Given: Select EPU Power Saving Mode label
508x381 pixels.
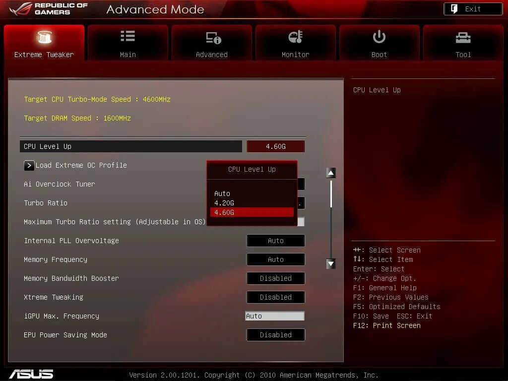Looking at the screenshot, I should coord(65,335).
